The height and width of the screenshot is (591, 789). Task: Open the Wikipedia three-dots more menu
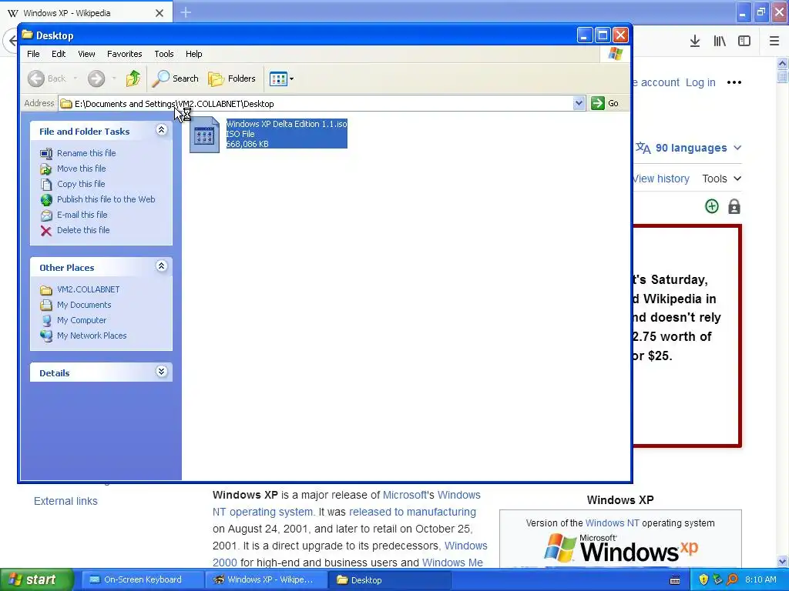(734, 82)
